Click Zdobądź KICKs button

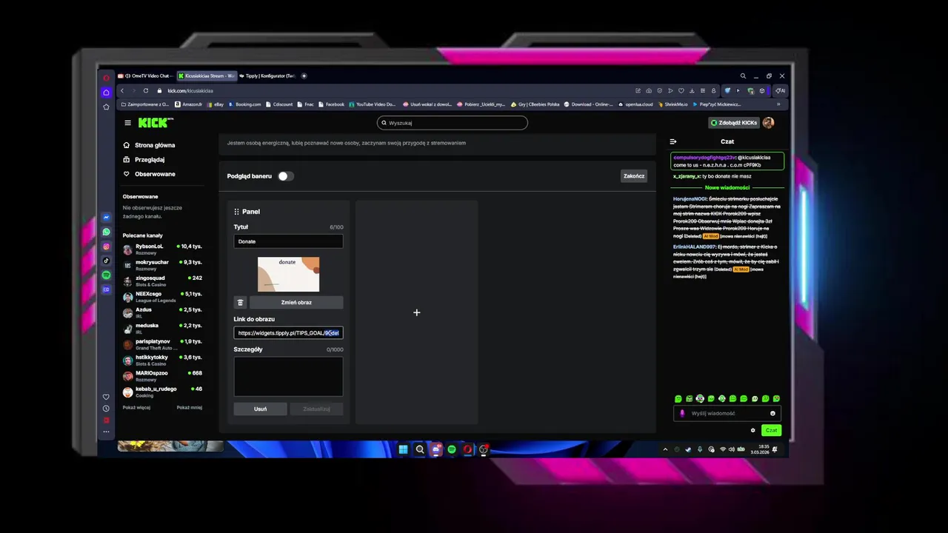pos(735,123)
